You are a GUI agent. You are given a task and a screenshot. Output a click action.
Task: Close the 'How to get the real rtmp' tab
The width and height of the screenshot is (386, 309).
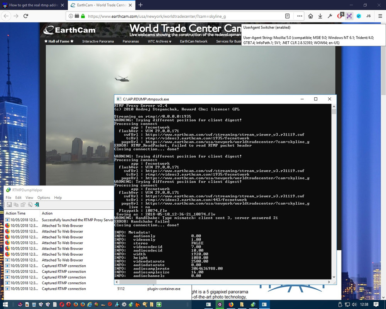[x=62, y=5]
